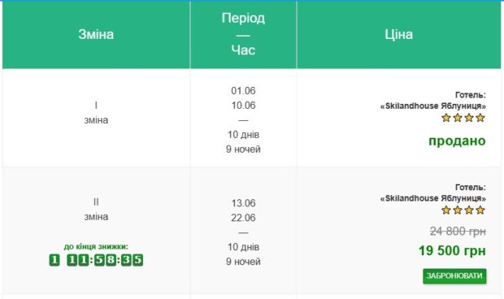Click the days digit of countdown timer
The height and width of the screenshot is (299, 504).
(x=54, y=260)
